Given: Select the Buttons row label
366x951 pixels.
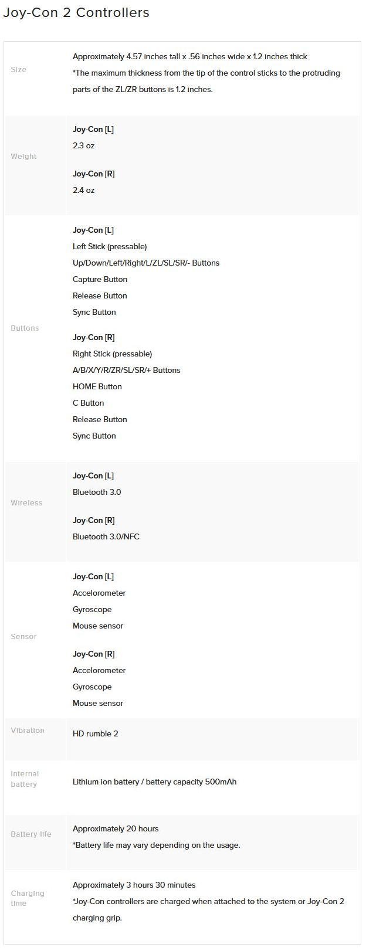Looking at the screenshot, I should [x=25, y=328].
